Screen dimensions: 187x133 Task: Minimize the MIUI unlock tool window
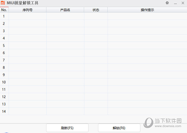point(175,3)
